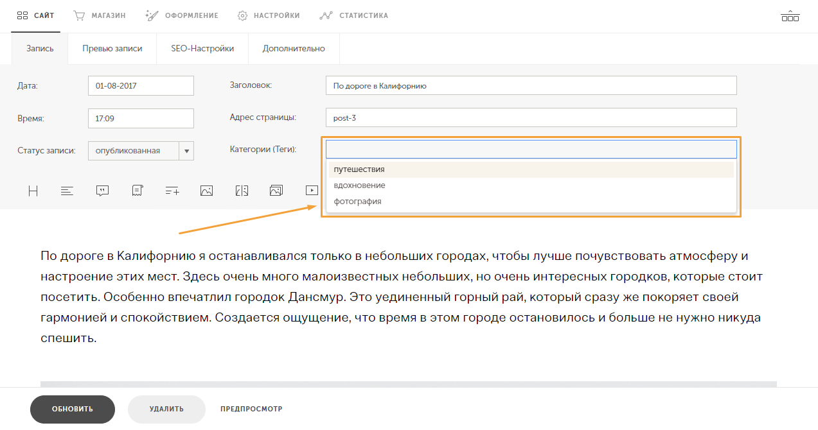Insert a quote block

(102, 191)
